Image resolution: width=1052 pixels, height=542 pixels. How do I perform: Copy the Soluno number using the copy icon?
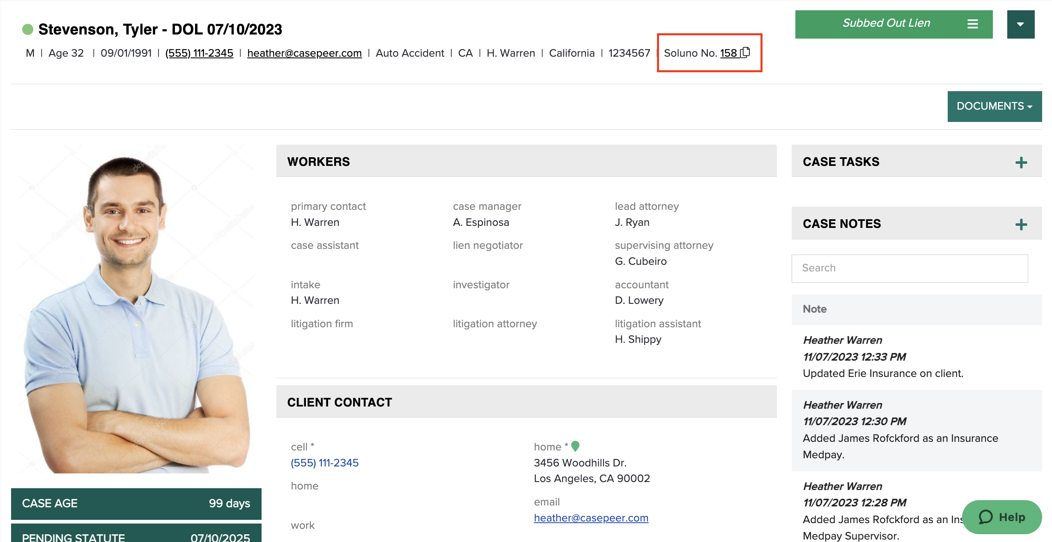pos(746,53)
